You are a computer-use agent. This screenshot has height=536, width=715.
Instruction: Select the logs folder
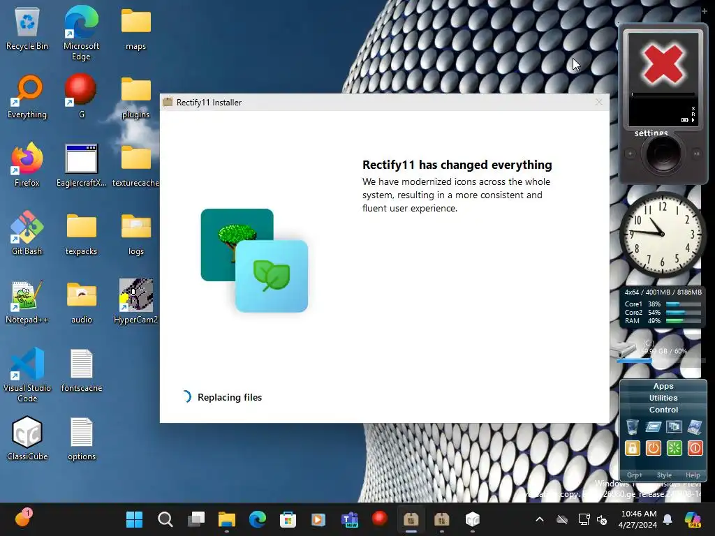click(x=136, y=234)
